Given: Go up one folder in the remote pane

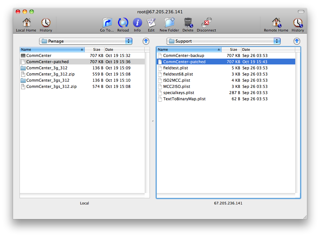Looking at the screenshot, I should coord(297,41).
